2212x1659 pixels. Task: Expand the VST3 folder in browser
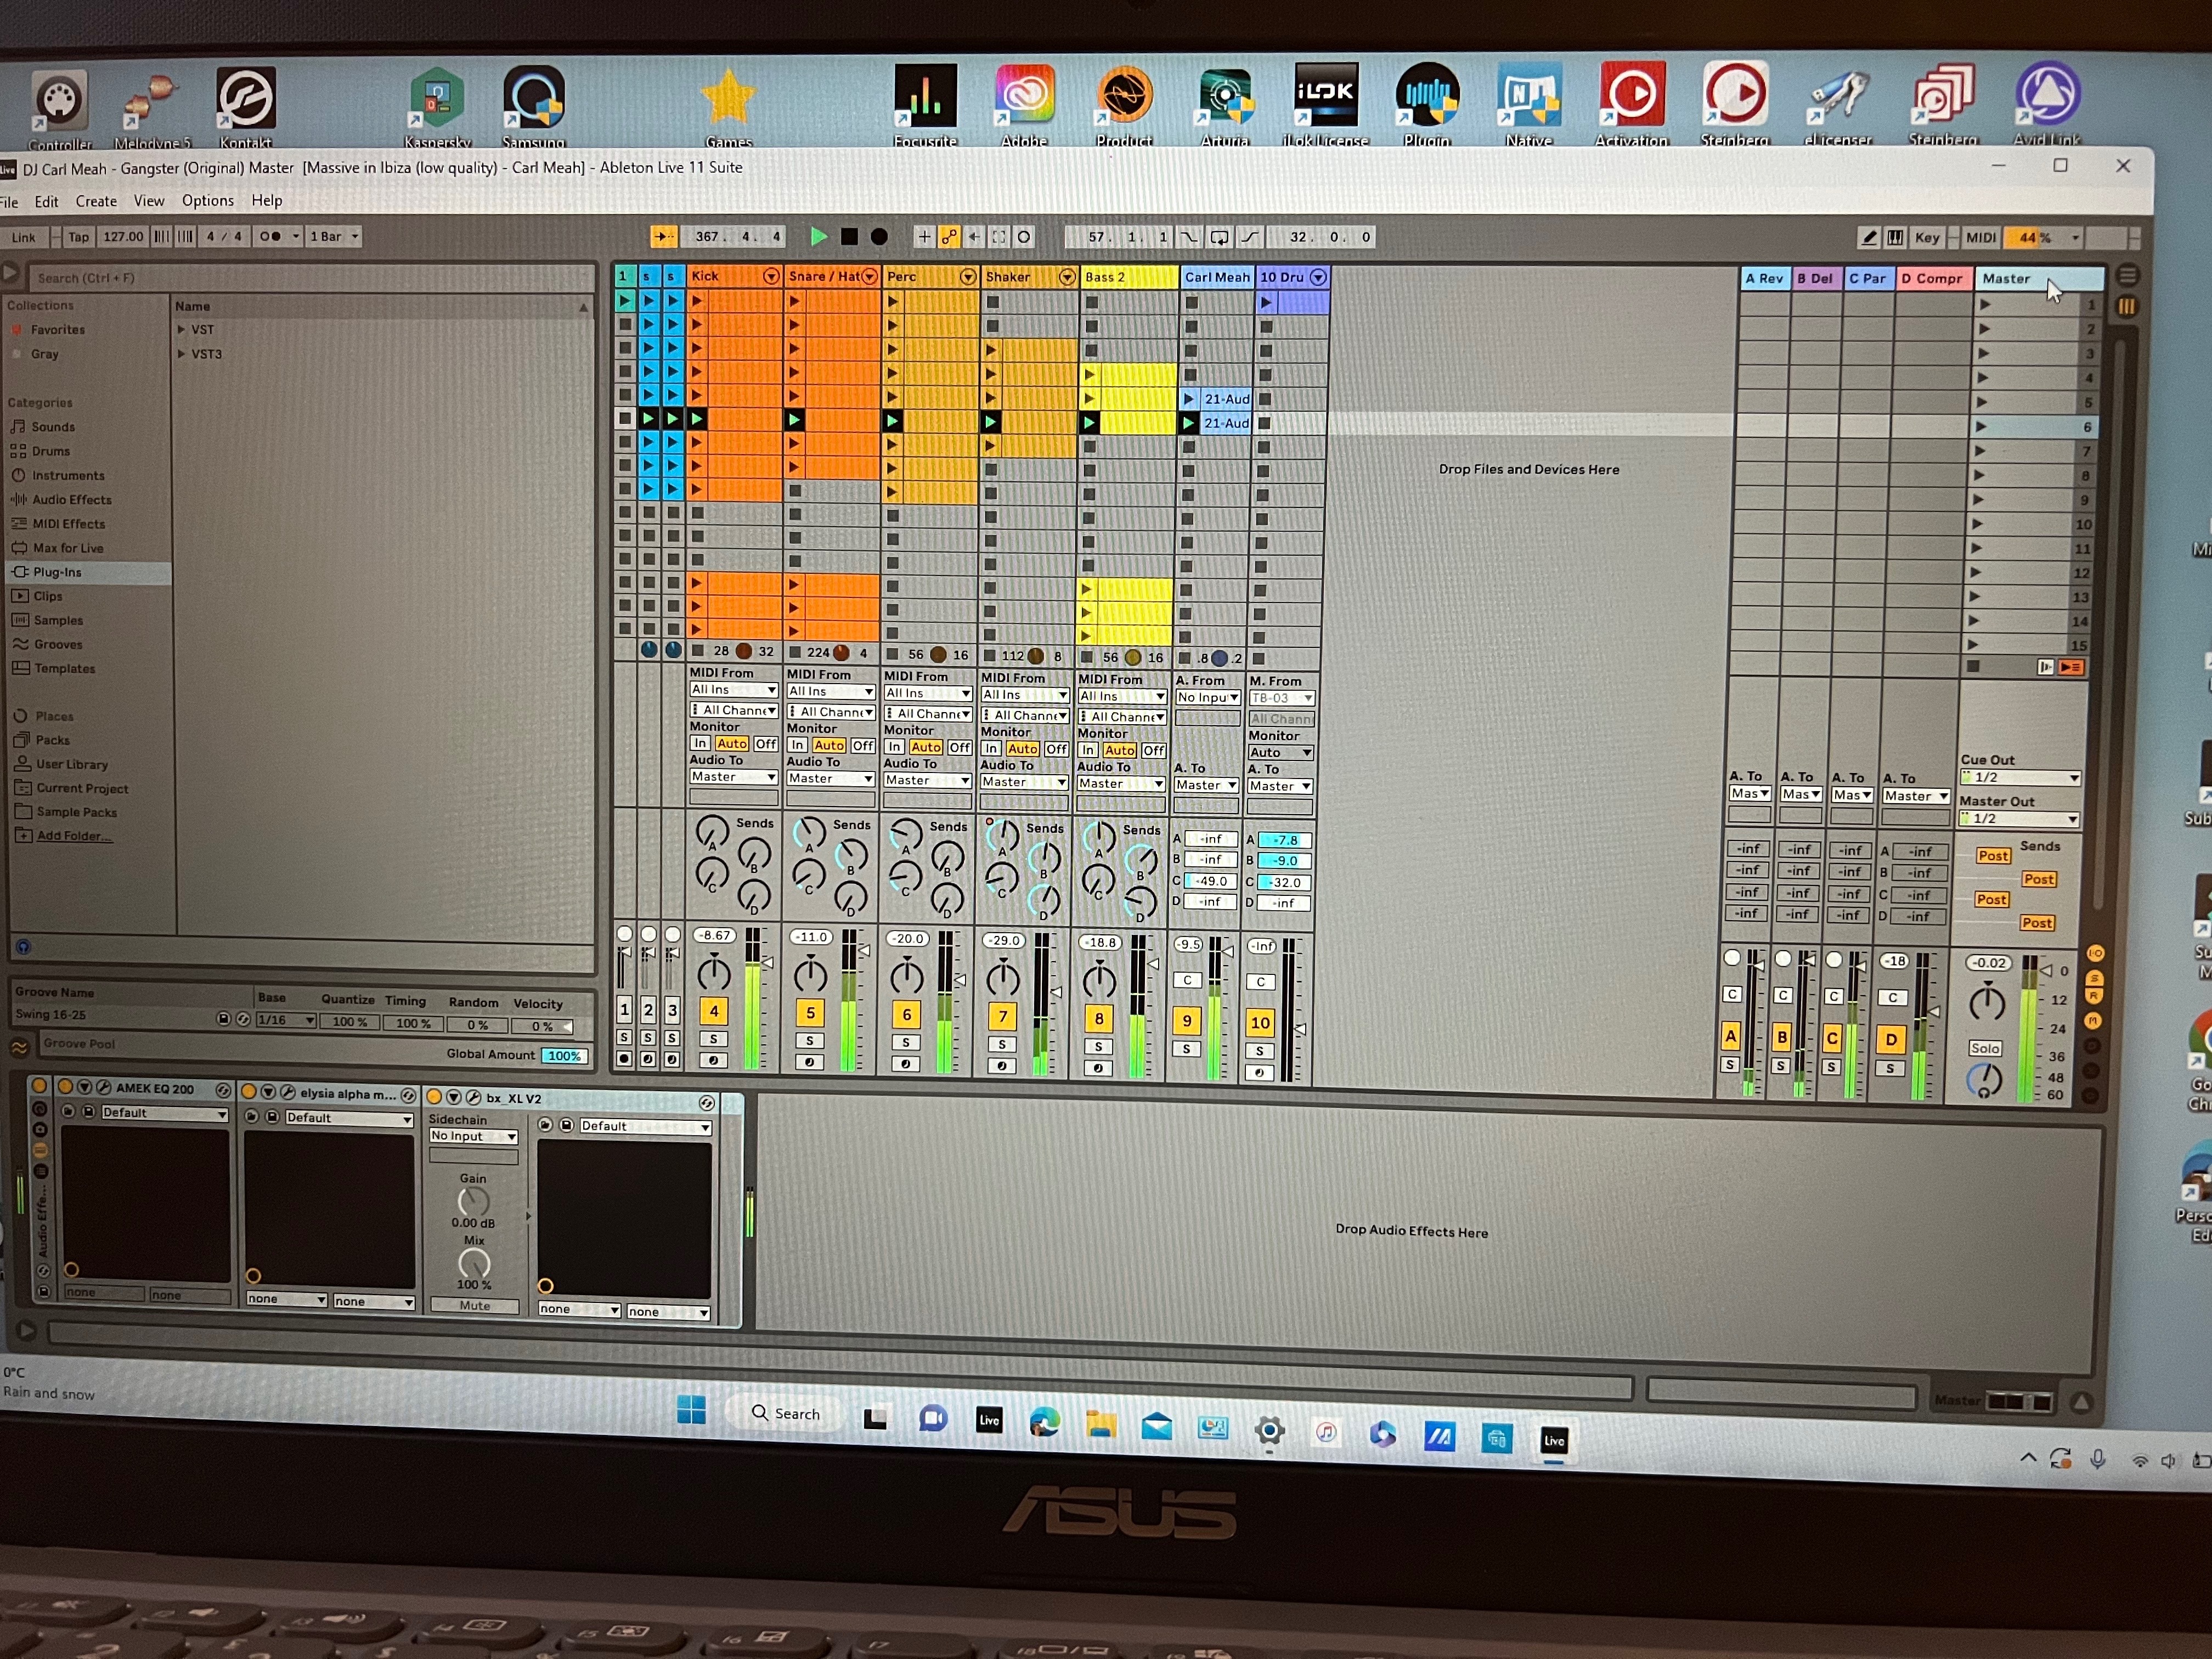point(182,354)
